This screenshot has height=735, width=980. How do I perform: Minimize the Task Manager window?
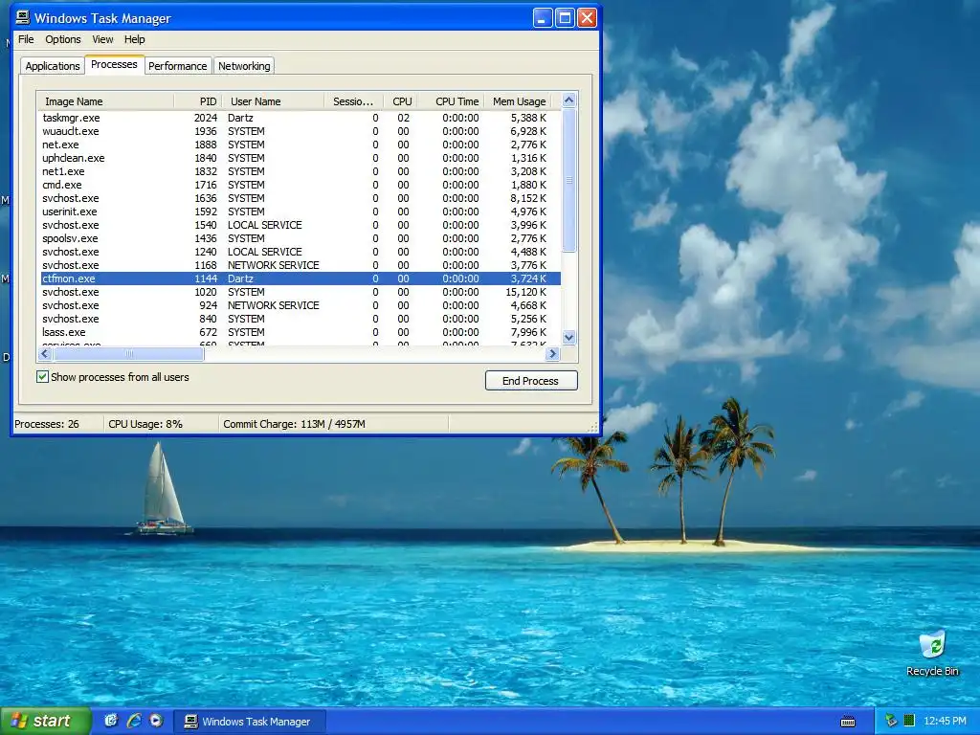(x=543, y=18)
